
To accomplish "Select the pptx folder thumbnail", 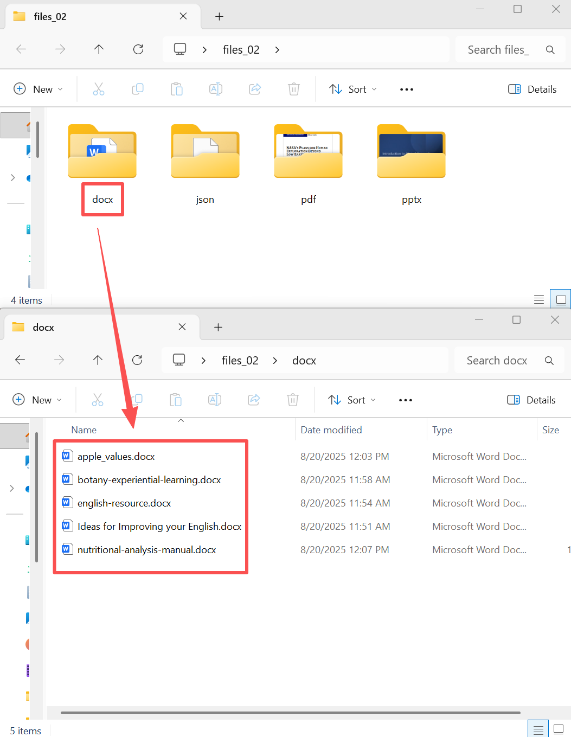I will click(411, 152).
